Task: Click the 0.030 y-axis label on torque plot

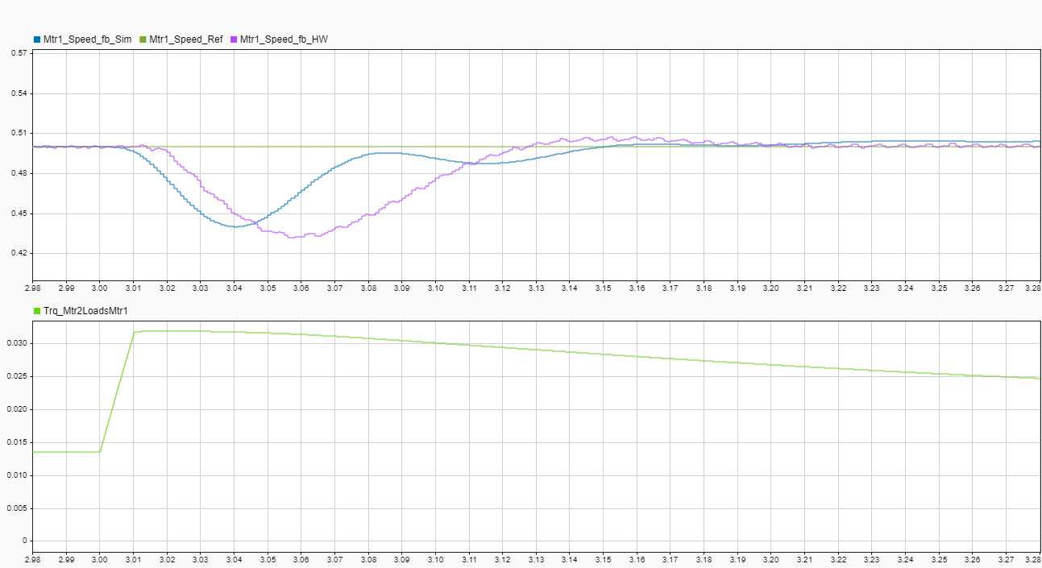Action: pos(16,343)
